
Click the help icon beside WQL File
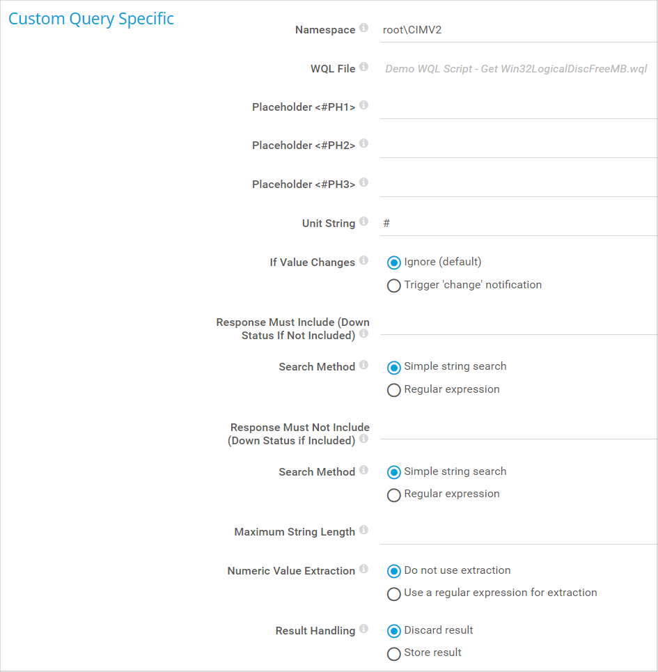pyautogui.click(x=363, y=68)
